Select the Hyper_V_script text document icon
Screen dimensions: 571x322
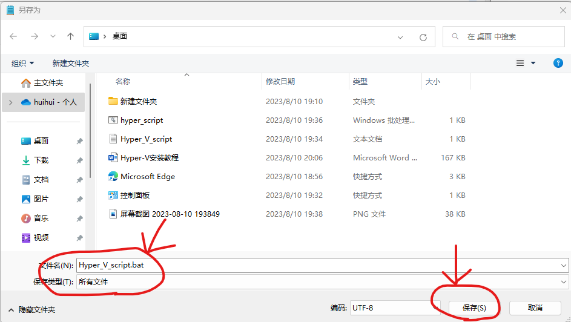pos(113,139)
